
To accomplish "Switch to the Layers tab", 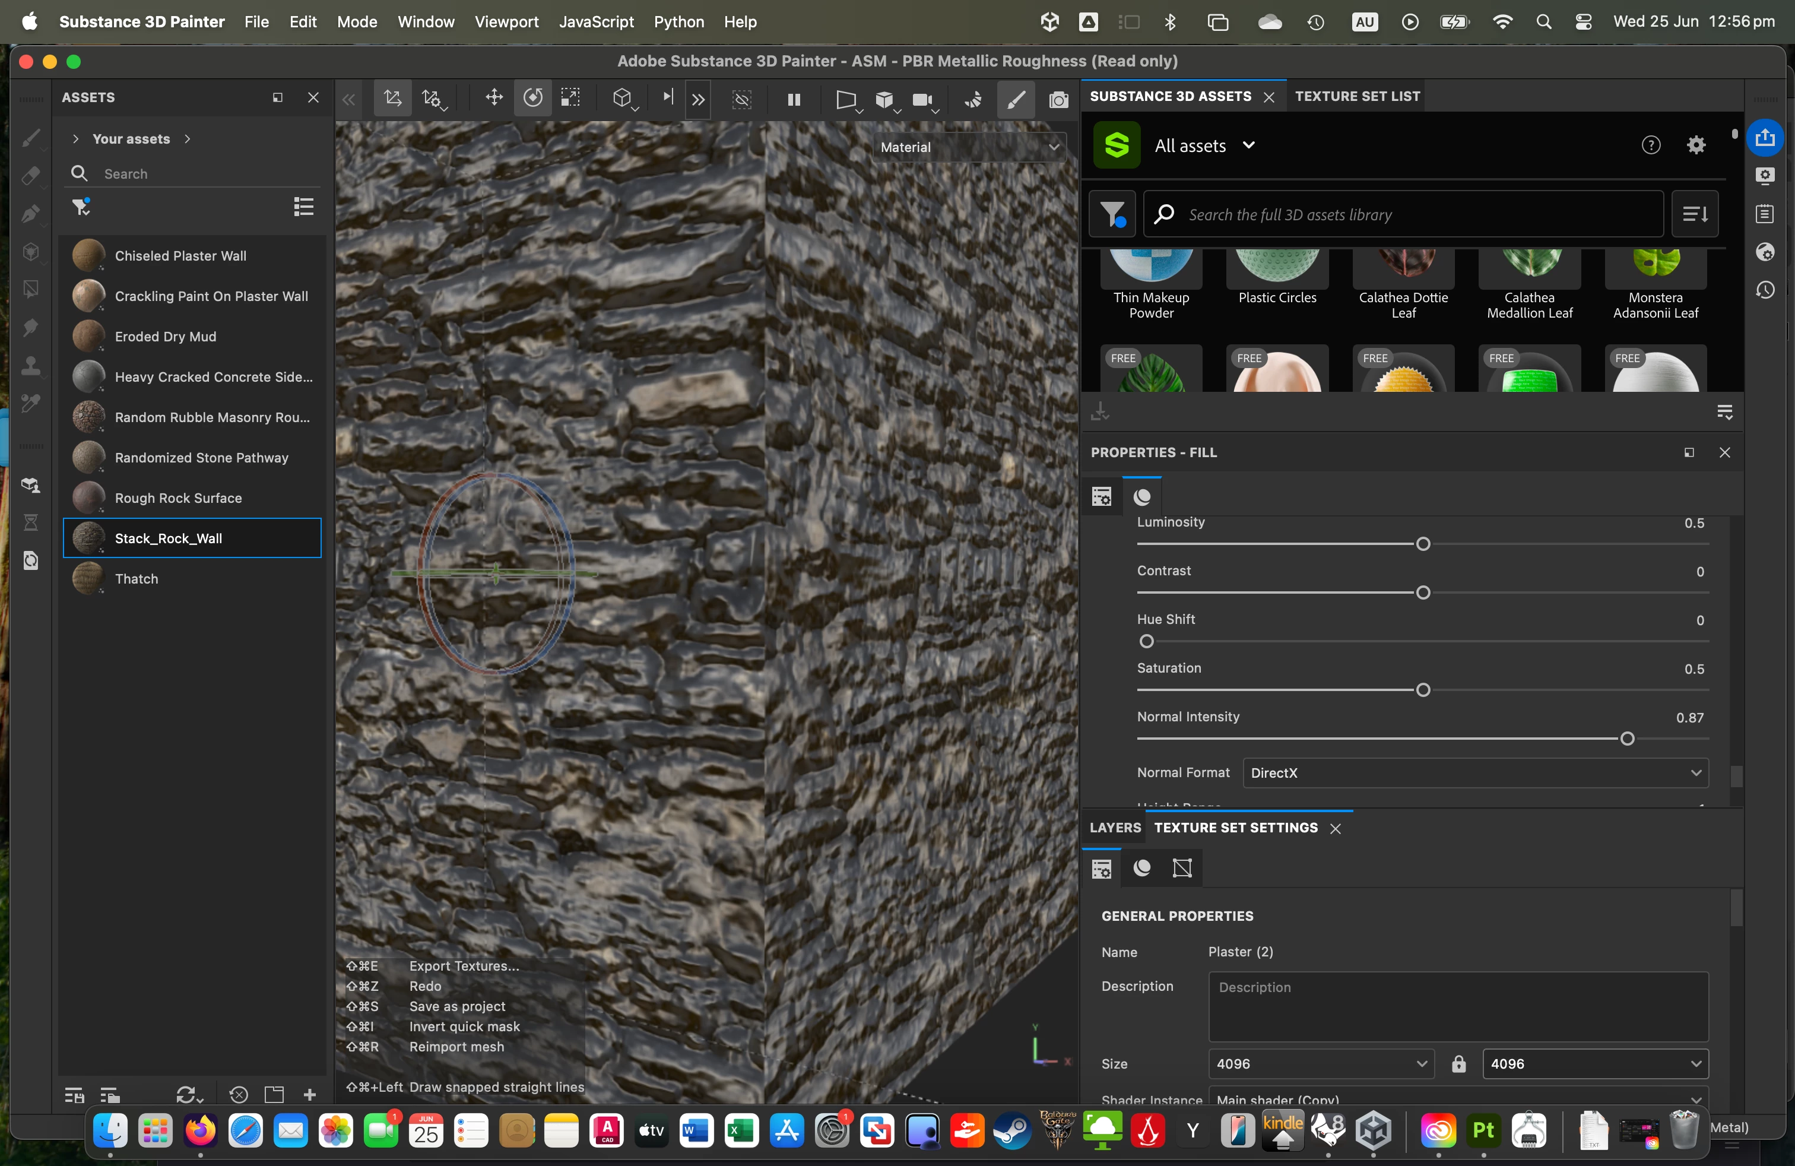I will click(1115, 828).
